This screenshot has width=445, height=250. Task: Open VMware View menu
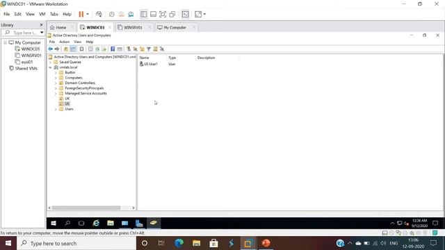[30, 14]
